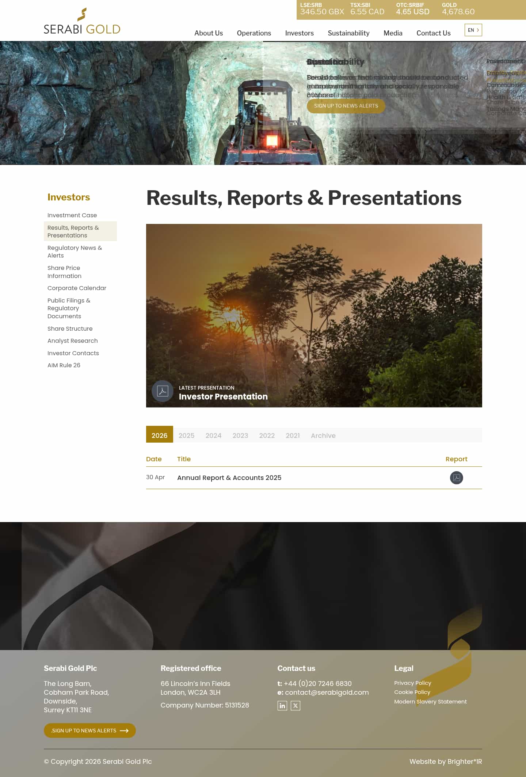This screenshot has width=526, height=777.
Task: Open the Operations menu
Action: [254, 33]
